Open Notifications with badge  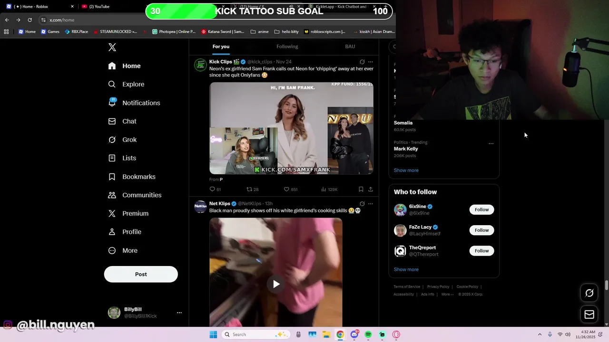[135, 103]
